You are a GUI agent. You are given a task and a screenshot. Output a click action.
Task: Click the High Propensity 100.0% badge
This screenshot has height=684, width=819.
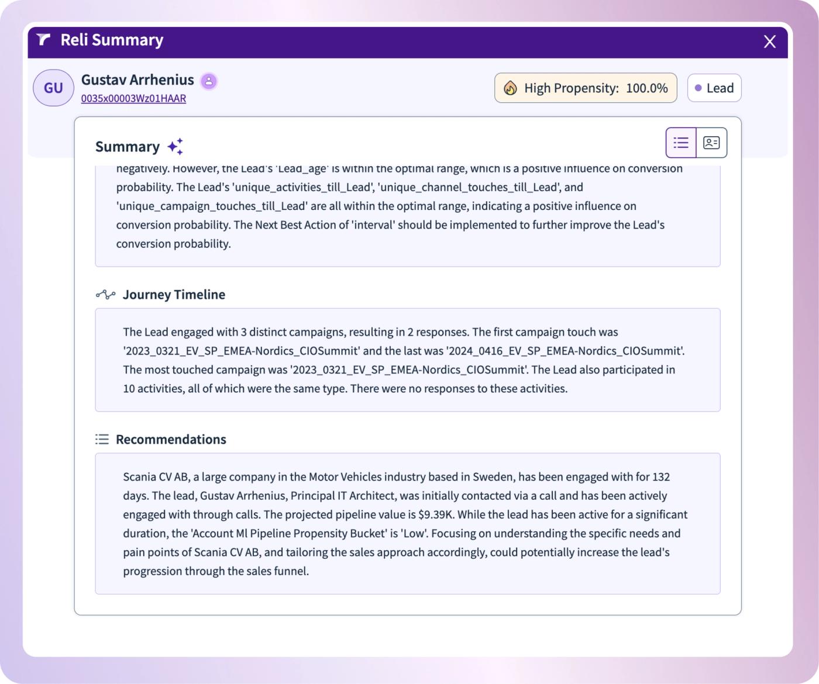[586, 88]
